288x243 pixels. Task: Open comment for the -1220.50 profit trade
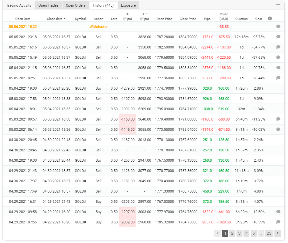[278, 57]
